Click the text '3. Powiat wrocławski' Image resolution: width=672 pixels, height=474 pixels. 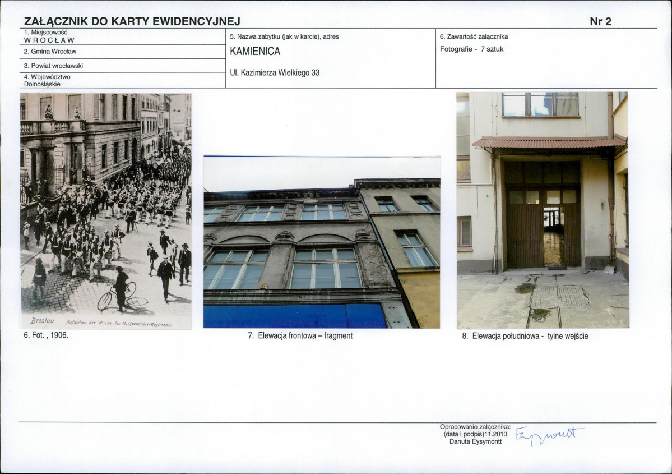54,66
